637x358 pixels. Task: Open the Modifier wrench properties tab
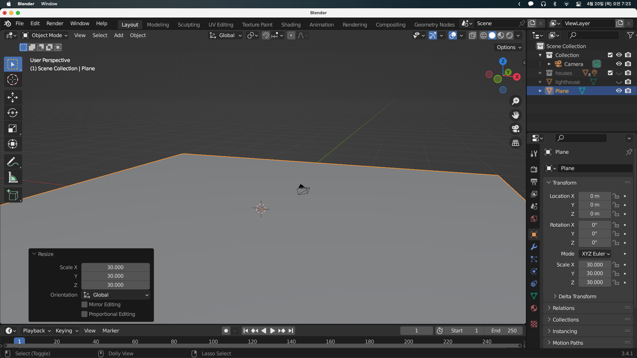534,247
